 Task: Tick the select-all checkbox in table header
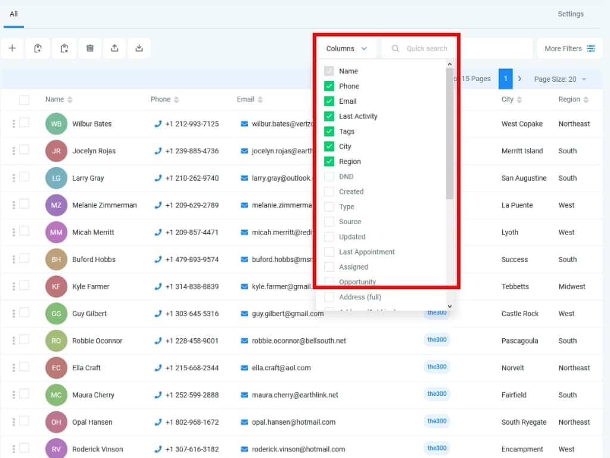24,100
